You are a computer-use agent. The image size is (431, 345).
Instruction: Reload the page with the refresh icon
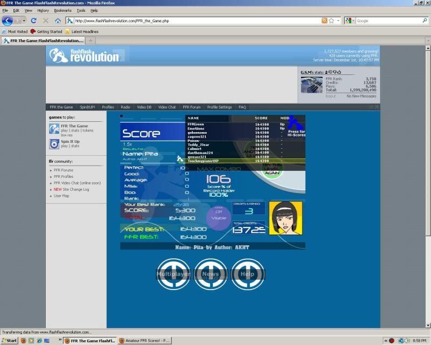33,20
